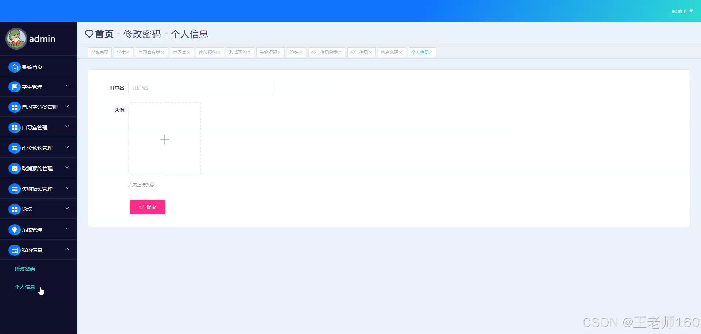The image size is (701, 334).
Task: Expand the 取消预约管理 menu chevron
Action: coord(67,167)
